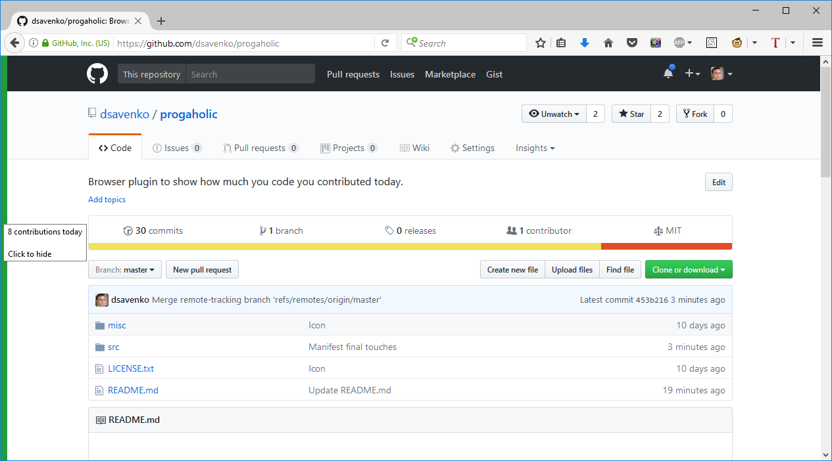View the 1 branch link

[x=281, y=231]
